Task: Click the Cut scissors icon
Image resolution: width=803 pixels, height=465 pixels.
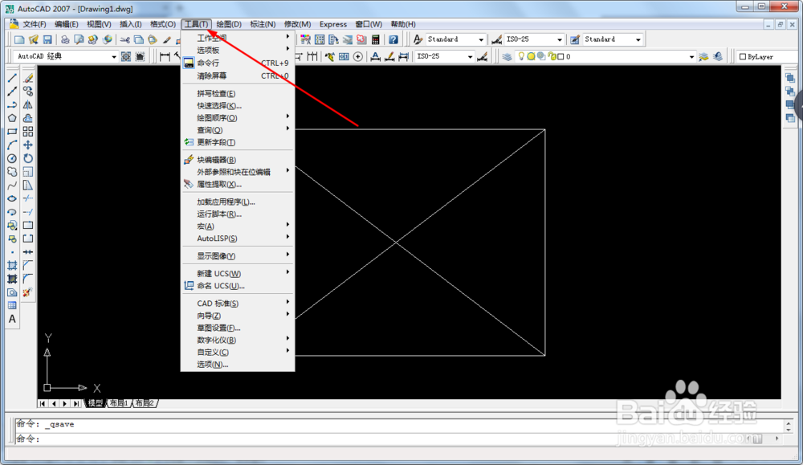Action: point(124,39)
